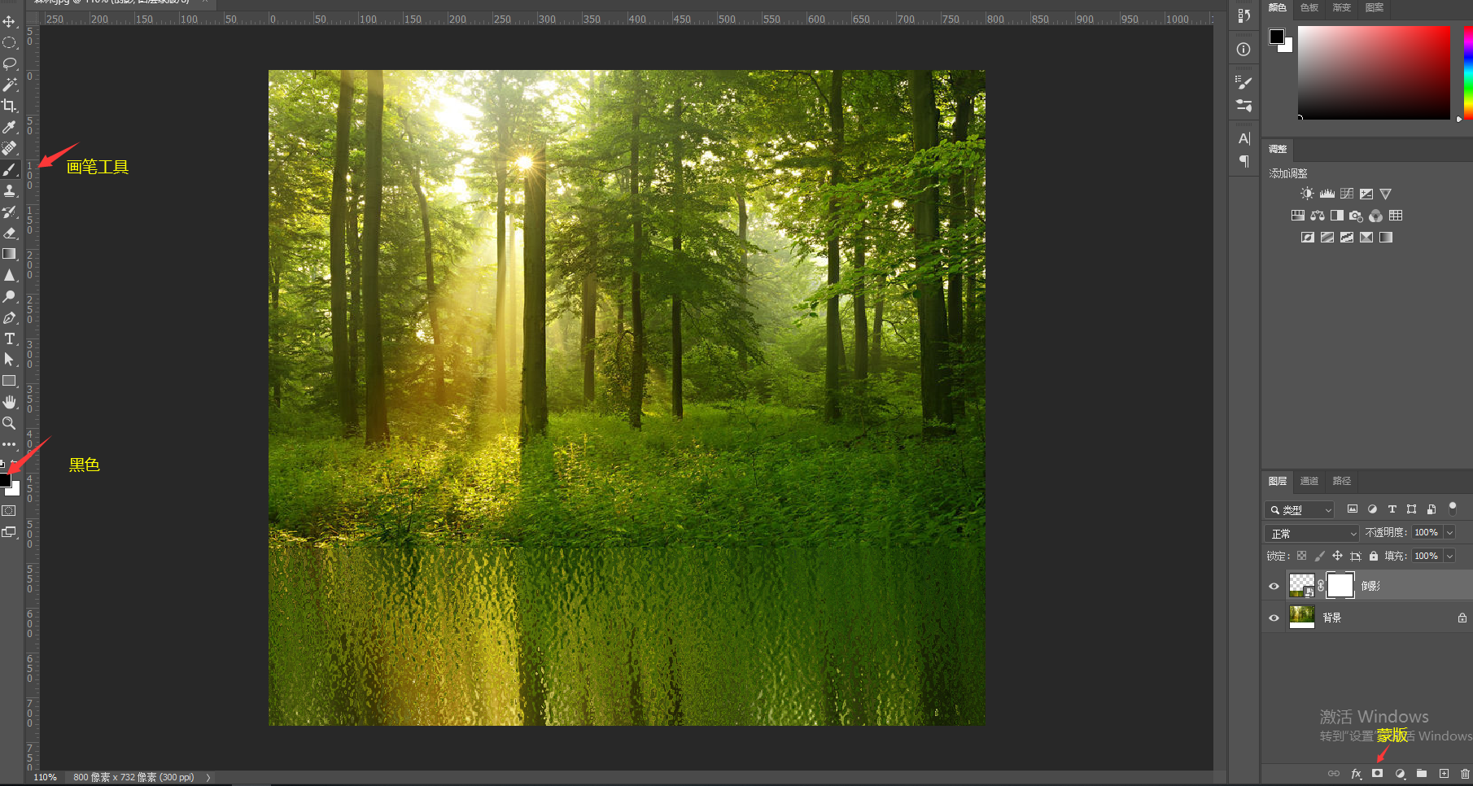Expand the 不透明度 opacity dropdown arrow
This screenshot has height=786, width=1473.
[1449, 533]
